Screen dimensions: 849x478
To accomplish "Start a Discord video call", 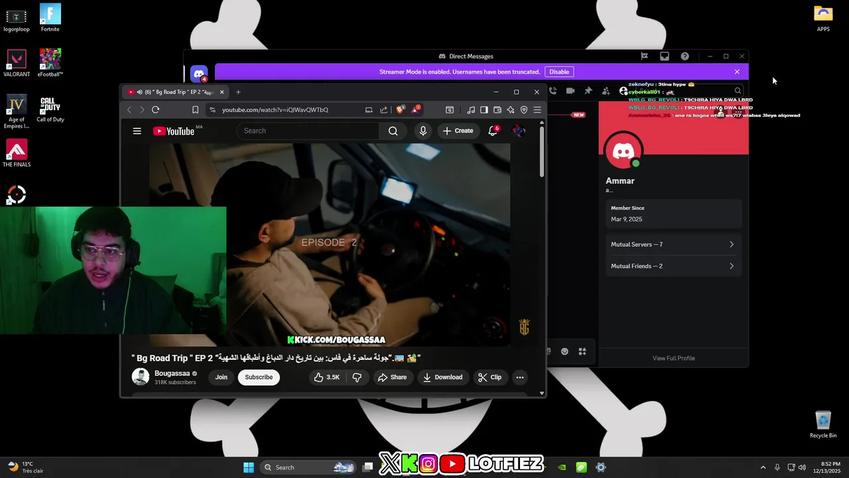I will coord(570,91).
